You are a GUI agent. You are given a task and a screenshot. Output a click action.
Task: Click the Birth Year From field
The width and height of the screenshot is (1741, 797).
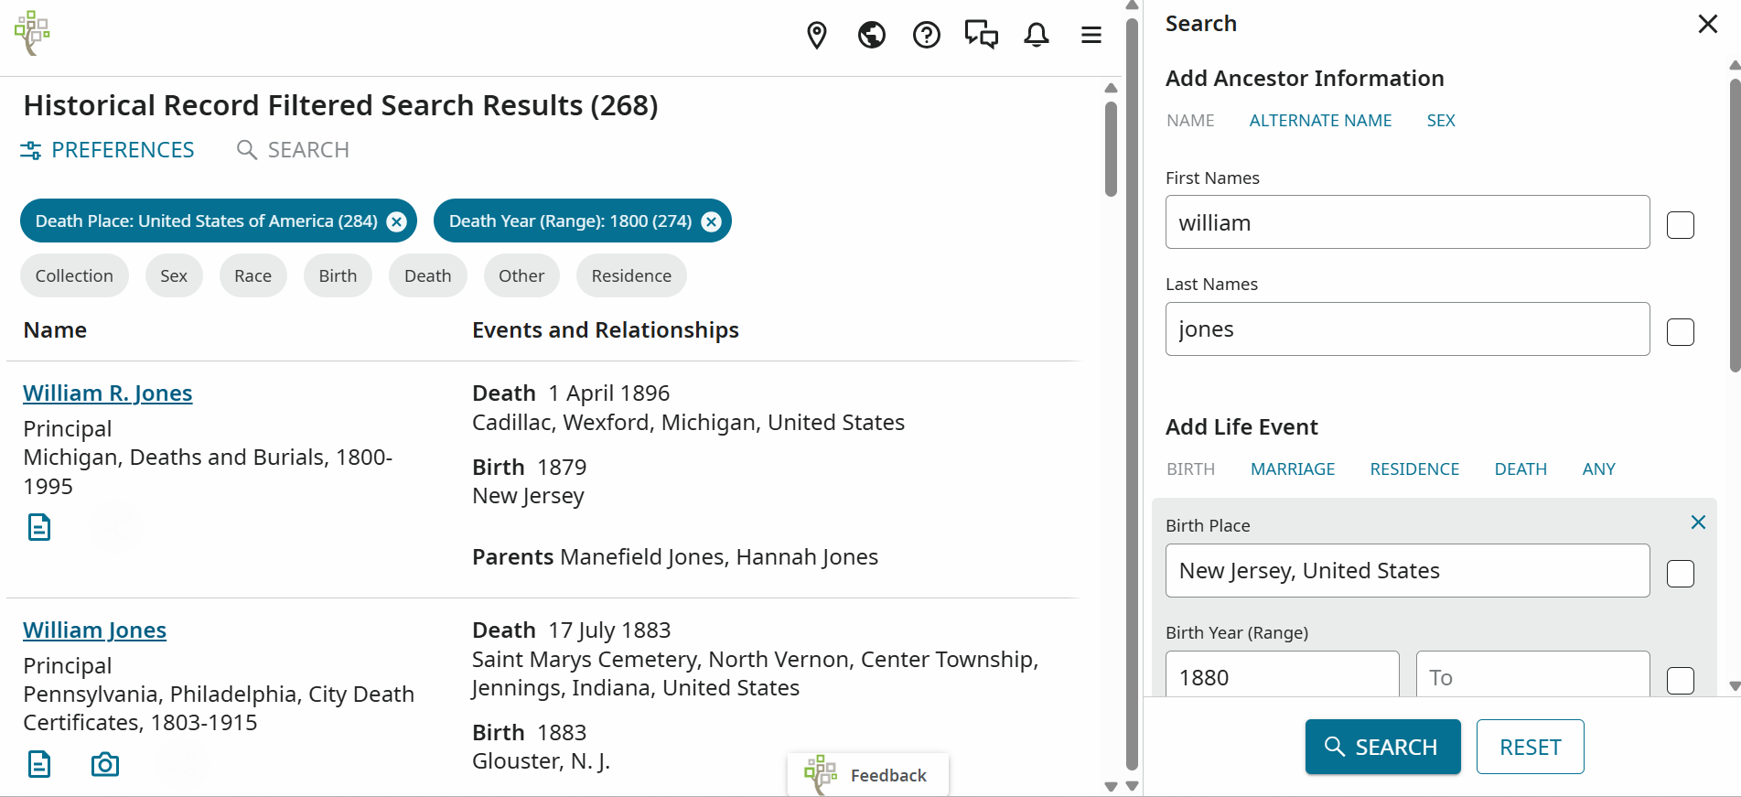(x=1282, y=677)
